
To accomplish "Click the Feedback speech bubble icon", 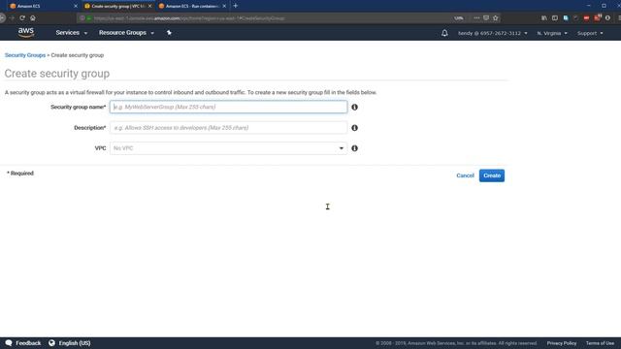I will pos(9,343).
